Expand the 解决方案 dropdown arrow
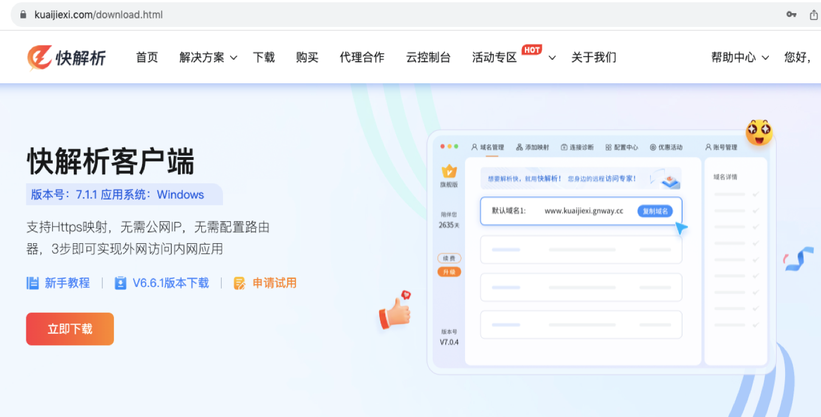Screen dimensions: 821x417 point(234,58)
